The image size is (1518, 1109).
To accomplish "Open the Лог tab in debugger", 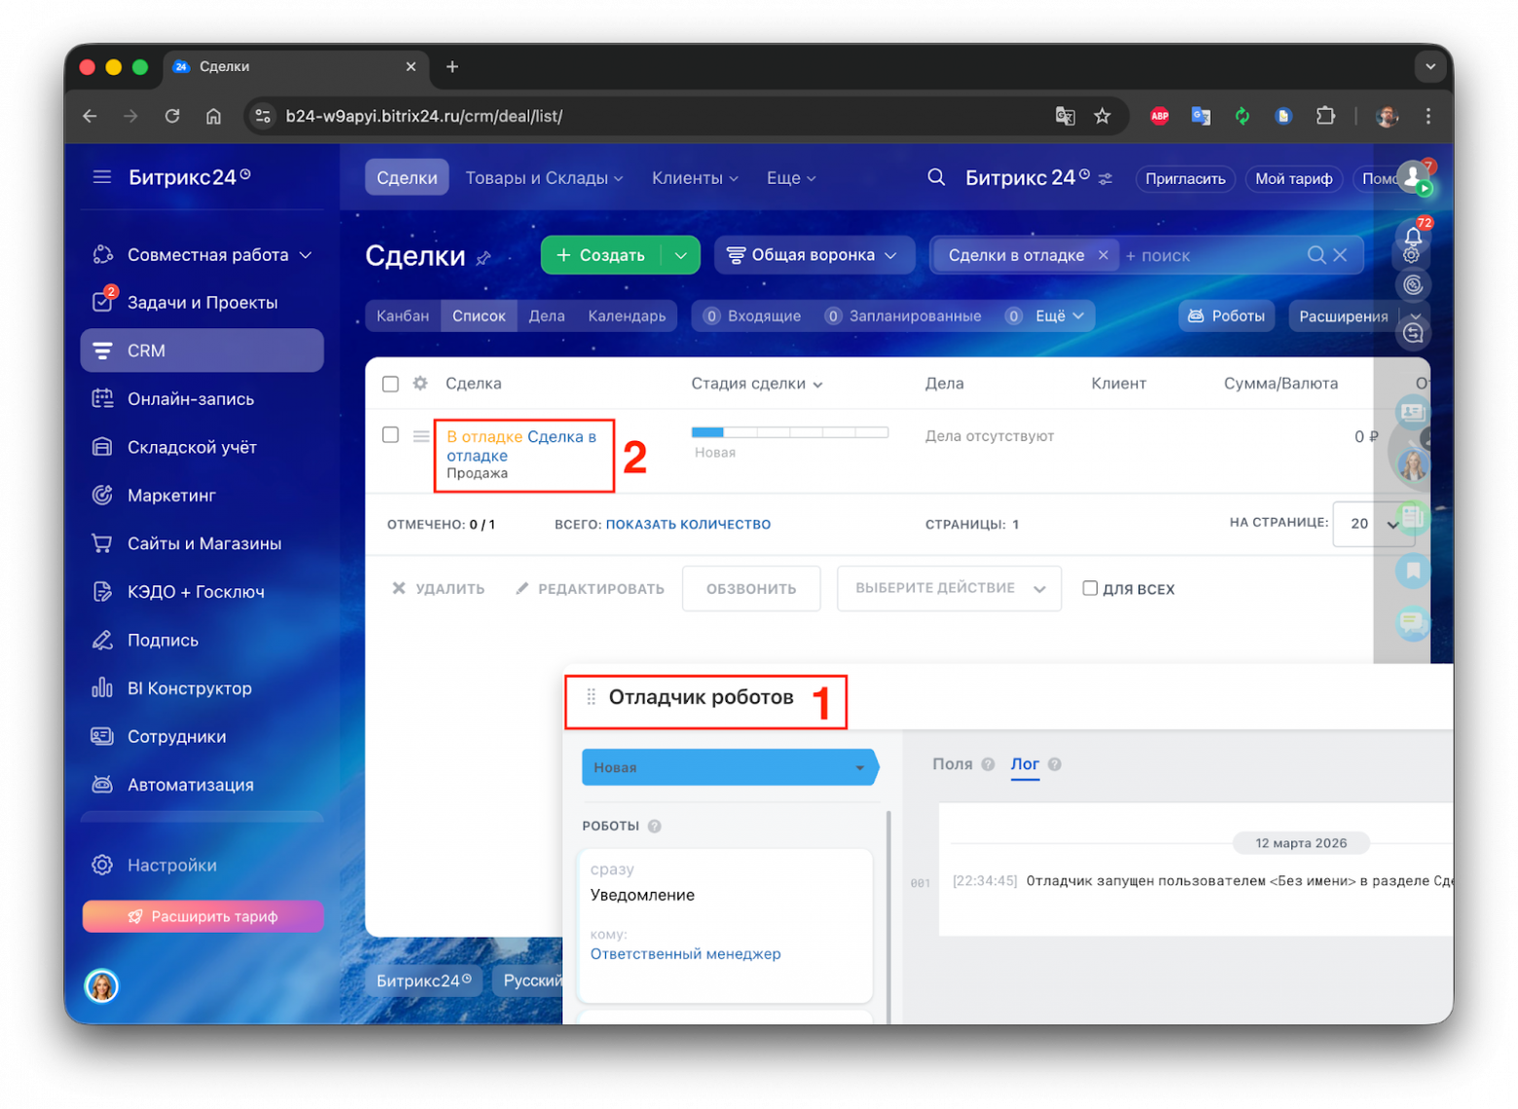I will 1025,764.
